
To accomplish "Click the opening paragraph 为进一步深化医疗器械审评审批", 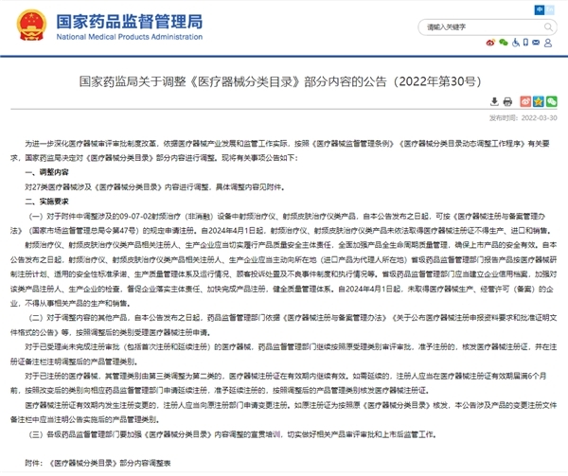I will pyautogui.click(x=280, y=150).
